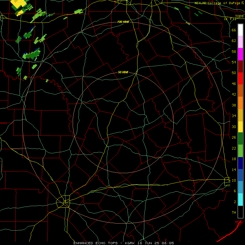Click the '(K FT)' units label
Screen dimensions: 245x245
[x=230, y=19]
